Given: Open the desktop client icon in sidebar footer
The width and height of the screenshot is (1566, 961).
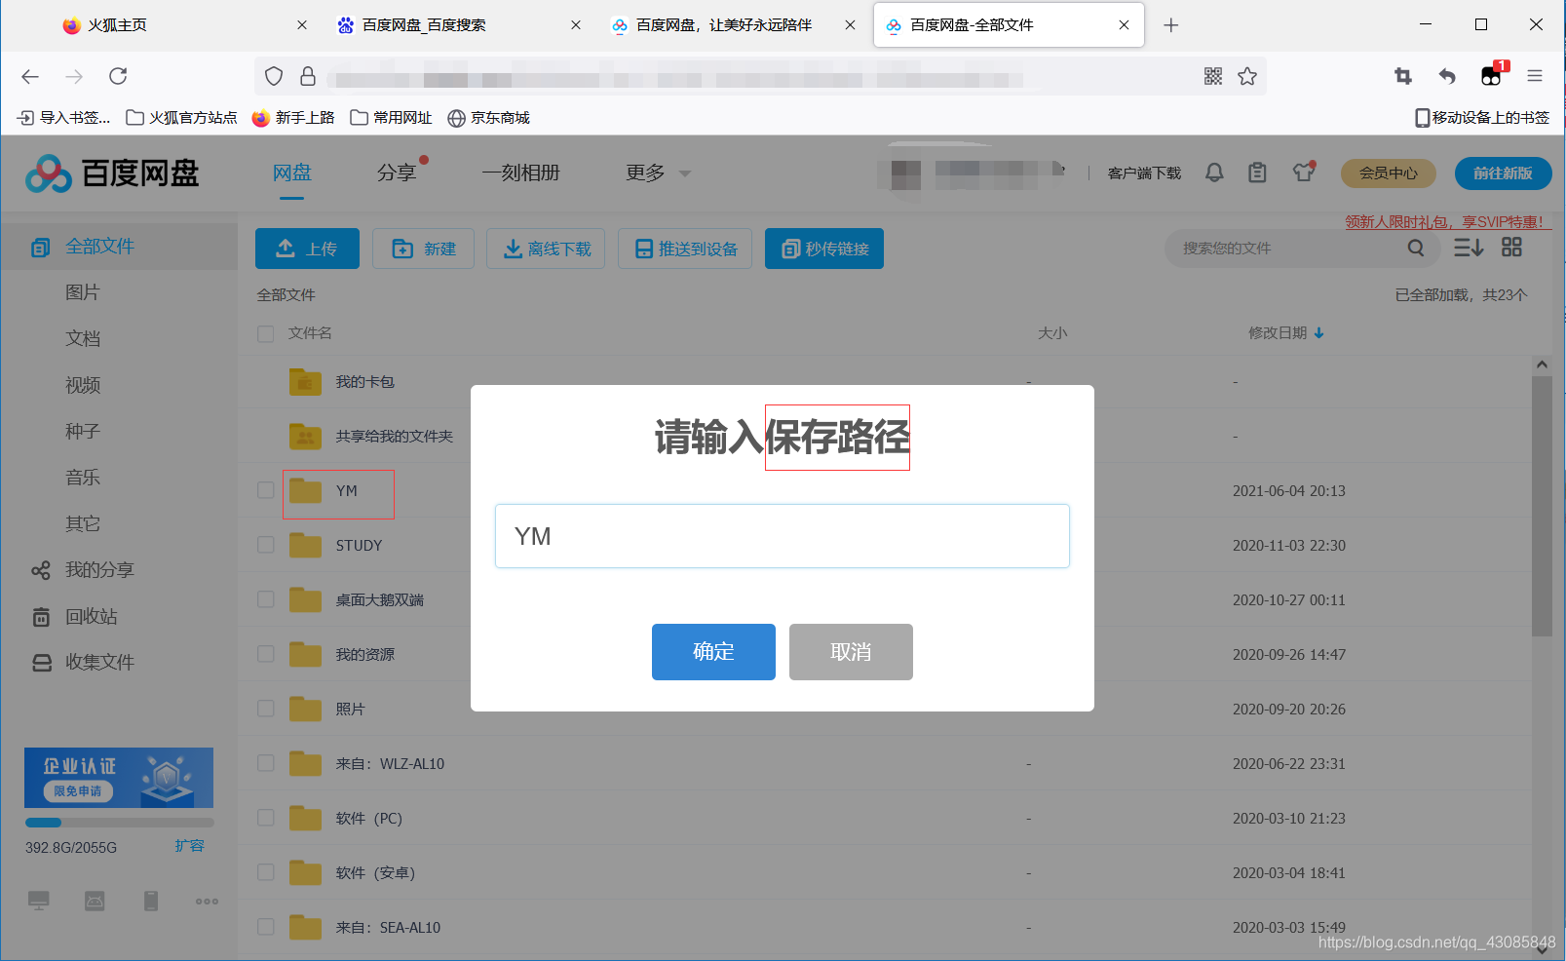Looking at the screenshot, I should coord(39,901).
